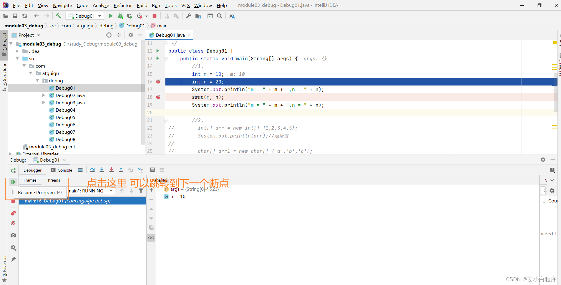561x285 pixels.
Task: Open the VCS menu
Action: pos(185,5)
